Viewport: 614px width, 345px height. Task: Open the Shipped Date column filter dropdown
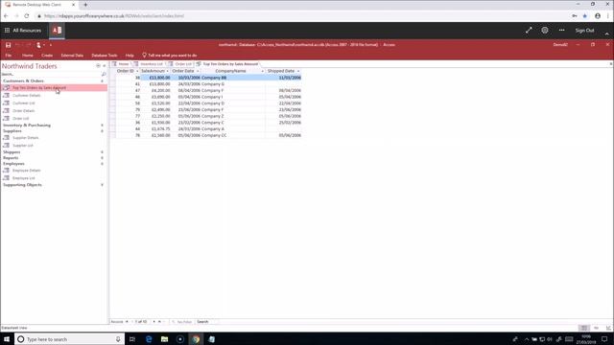point(298,71)
